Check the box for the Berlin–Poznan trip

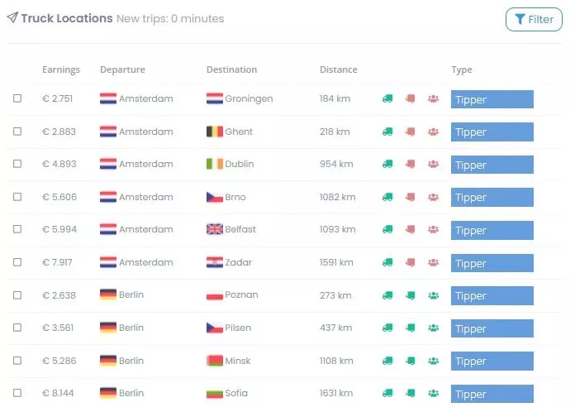(x=17, y=295)
